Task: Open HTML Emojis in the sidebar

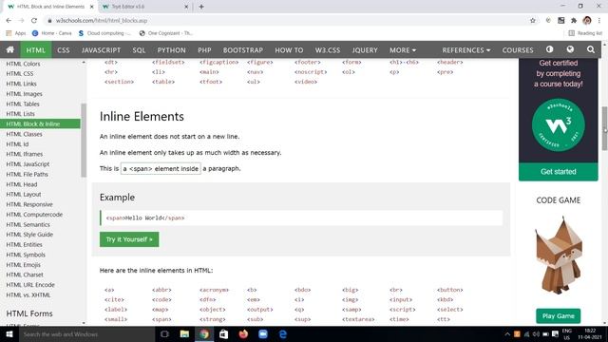Action: (23, 265)
